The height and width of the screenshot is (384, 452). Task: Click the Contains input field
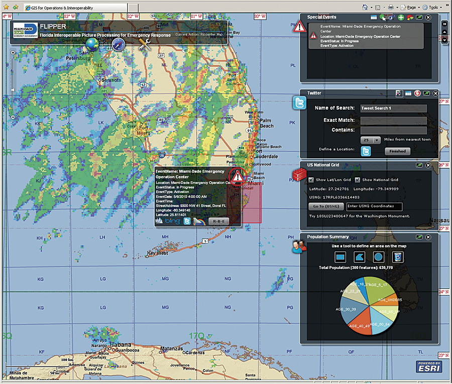click(x=393, y=130)
